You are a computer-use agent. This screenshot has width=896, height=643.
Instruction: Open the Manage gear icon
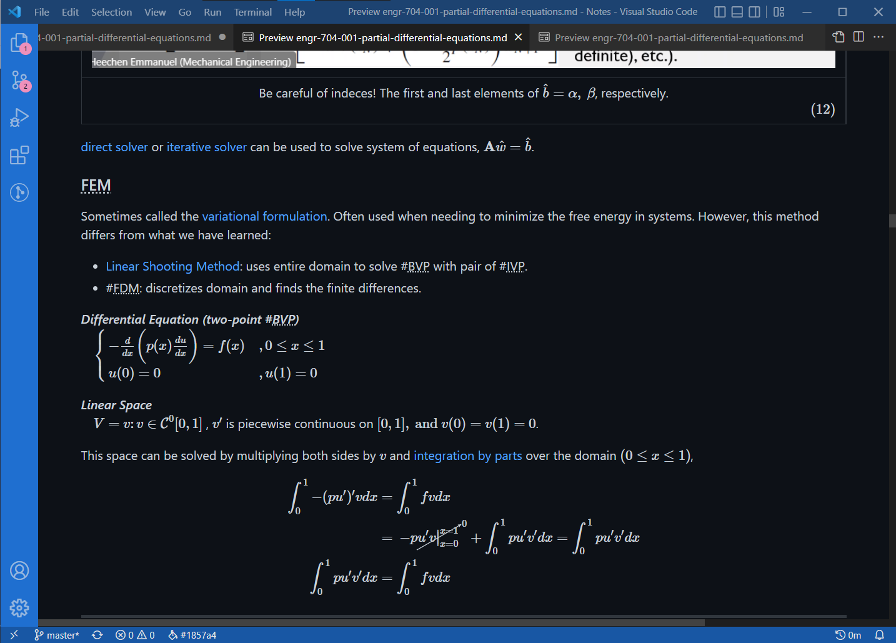pyautogui.click(x=19, y=608)
